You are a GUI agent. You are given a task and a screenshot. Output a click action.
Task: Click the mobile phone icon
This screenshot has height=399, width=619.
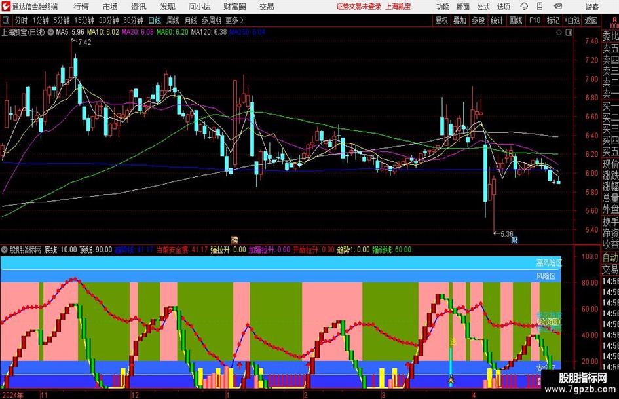tap(540, 7)
